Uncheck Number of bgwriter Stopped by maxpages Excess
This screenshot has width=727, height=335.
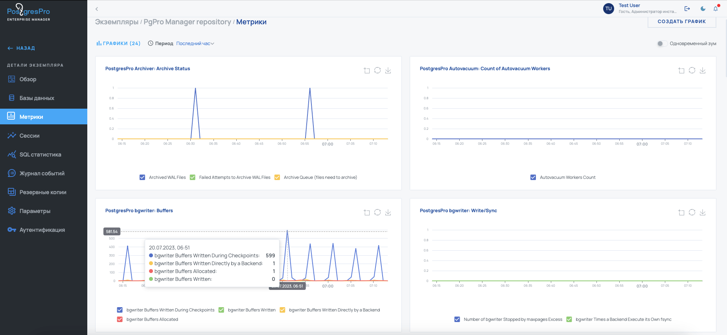[457, 319]
